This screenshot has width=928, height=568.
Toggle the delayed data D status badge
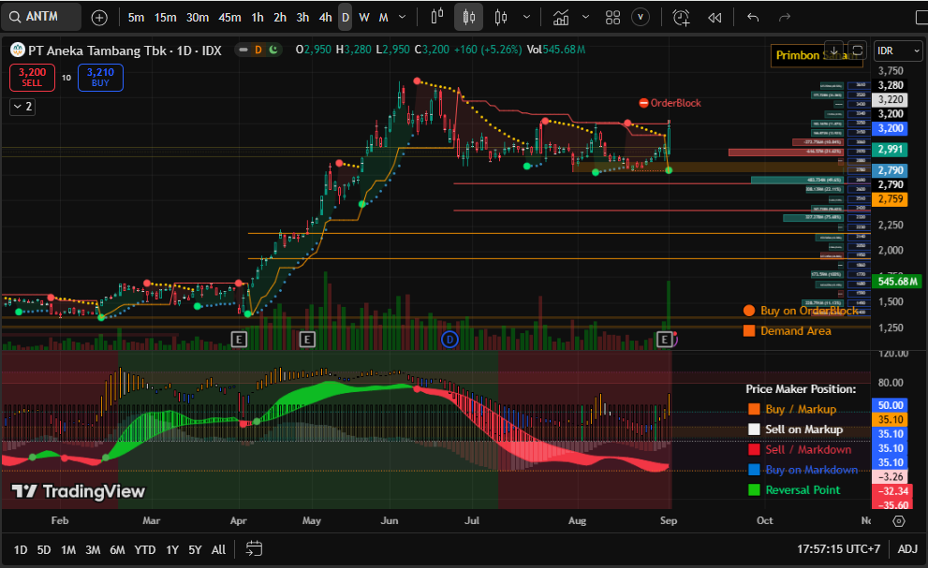click(258, 50)
